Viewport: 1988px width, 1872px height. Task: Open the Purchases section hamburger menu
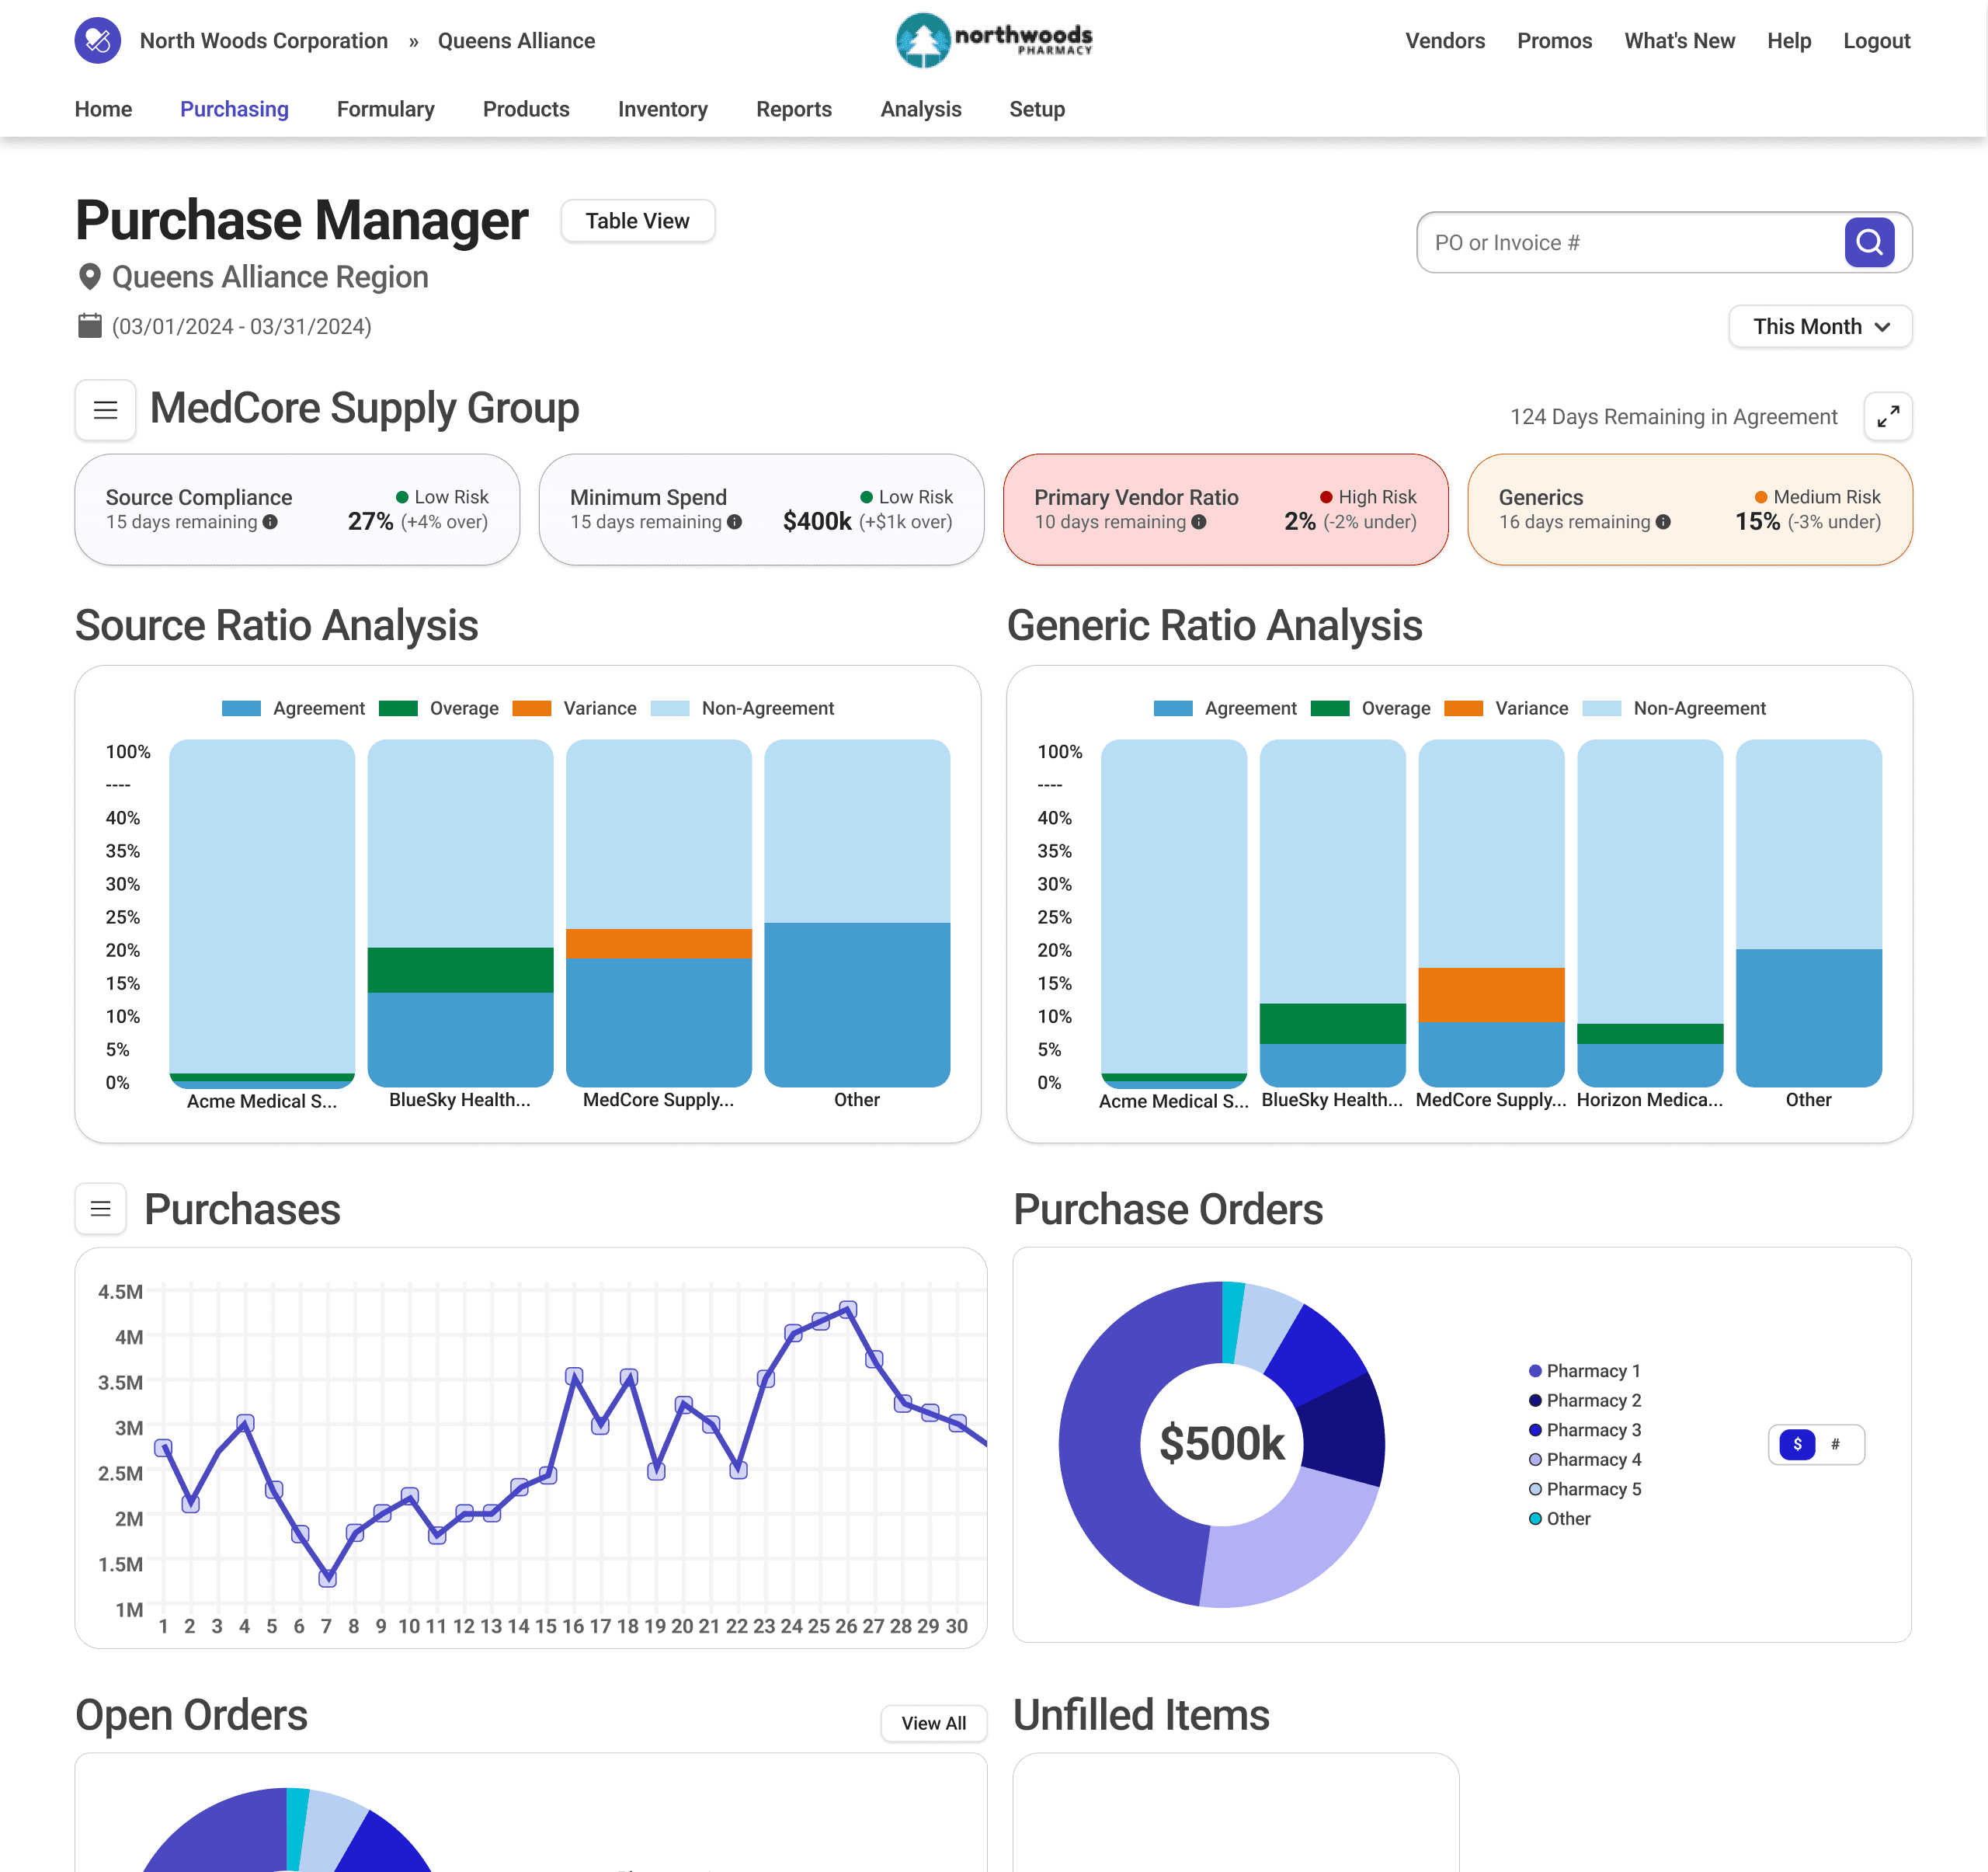[101, 1208]
